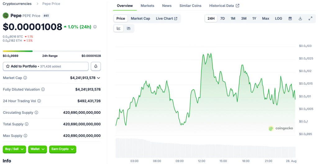
Task: Open Live Chart link
Action: tap(167, 18)
